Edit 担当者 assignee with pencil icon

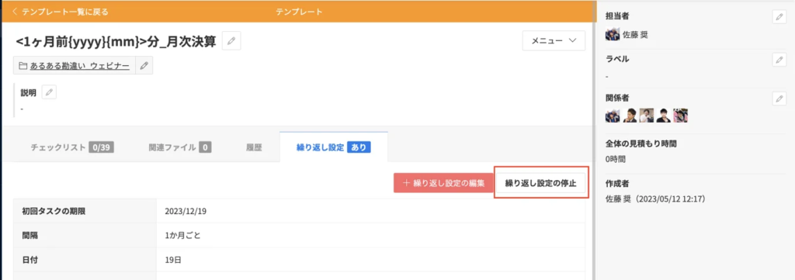click(x=779, y=17)
